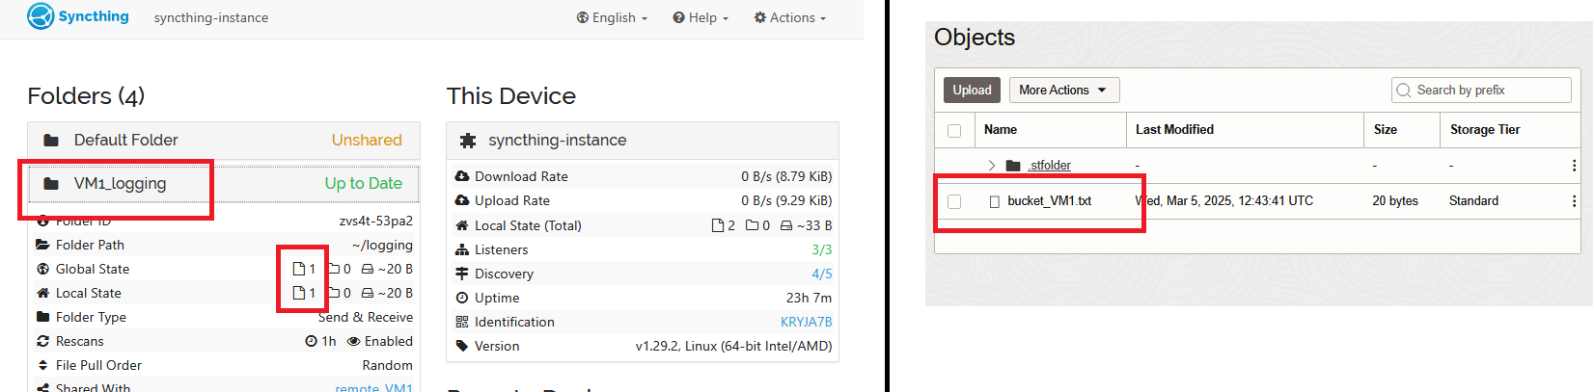Image resolution: width=1594 pixels, height=392 pixels.
Task: Sort by the Name column header
Action: [1001, 129]
